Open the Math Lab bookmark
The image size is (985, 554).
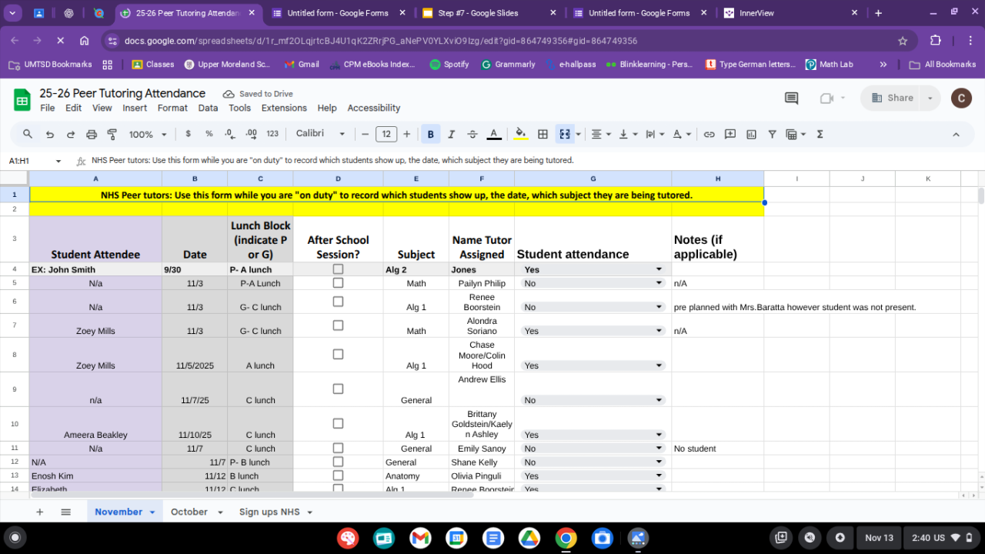[829, 65]
